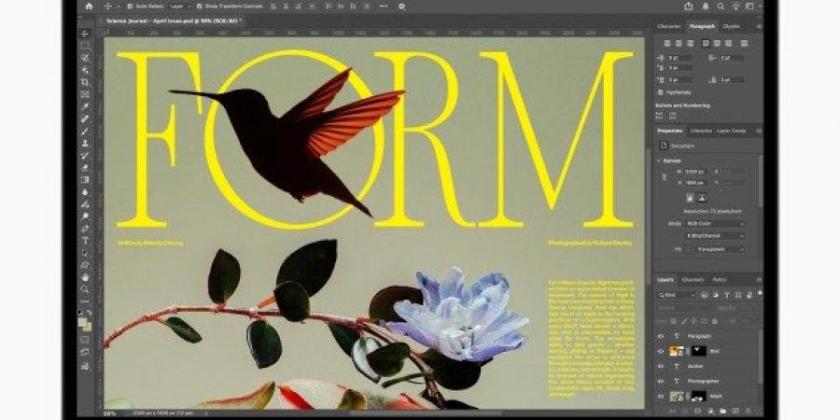Select the Frame tool
Screen dimensions: 840x420
coord(85,94)
